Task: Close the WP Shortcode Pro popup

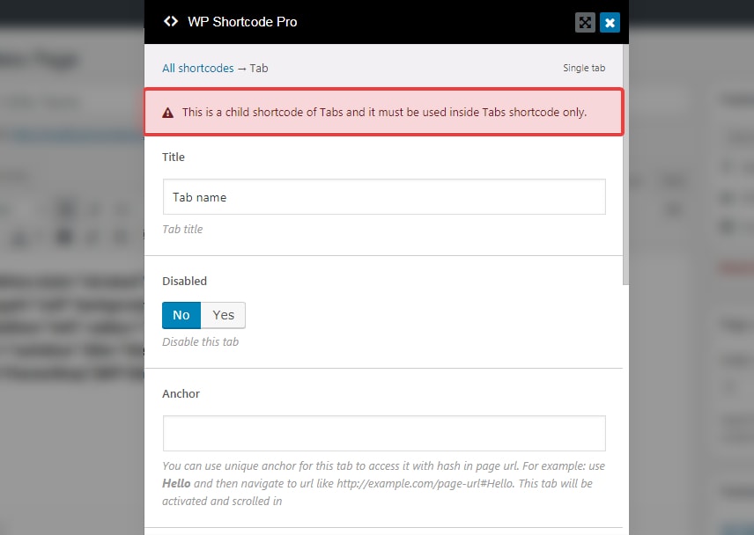Action: coord(610,23)
